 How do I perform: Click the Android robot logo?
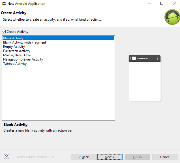coord(172,17)
